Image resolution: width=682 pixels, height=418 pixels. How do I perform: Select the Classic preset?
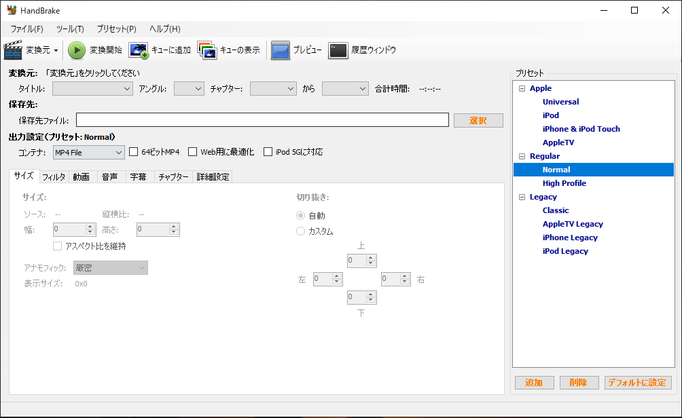(x=556, y=210)
